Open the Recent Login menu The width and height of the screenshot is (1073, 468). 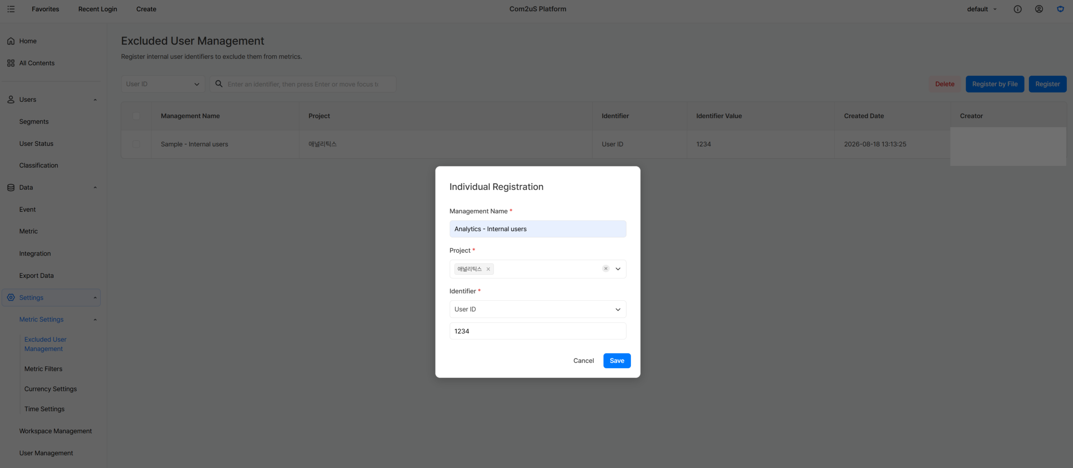click(98, 9)
